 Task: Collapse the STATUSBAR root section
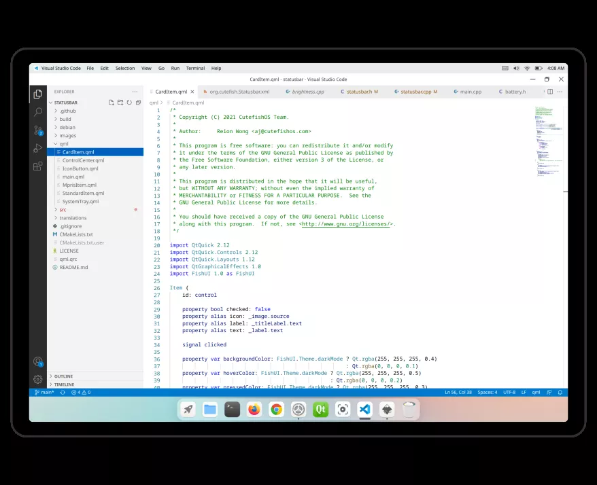65,103
